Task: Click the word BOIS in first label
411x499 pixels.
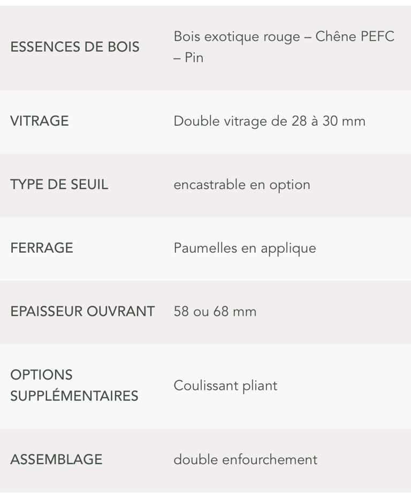Action: point(124,47)
